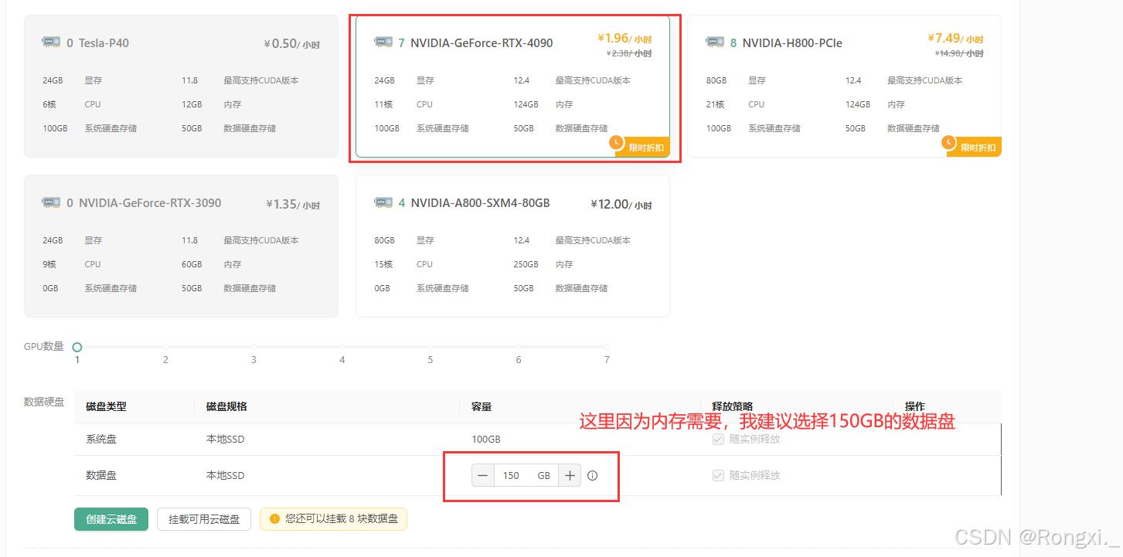The height and width of the screenshot is (557, 1123).
Task: Click the 磁盘类型 column header
Action: pos(106,406)
